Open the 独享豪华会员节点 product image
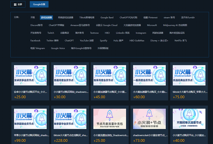Screen dimensions: 213x144 tap(70, 119)
